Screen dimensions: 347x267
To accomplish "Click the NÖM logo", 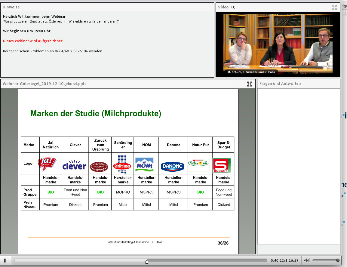I will click(144, 164).
